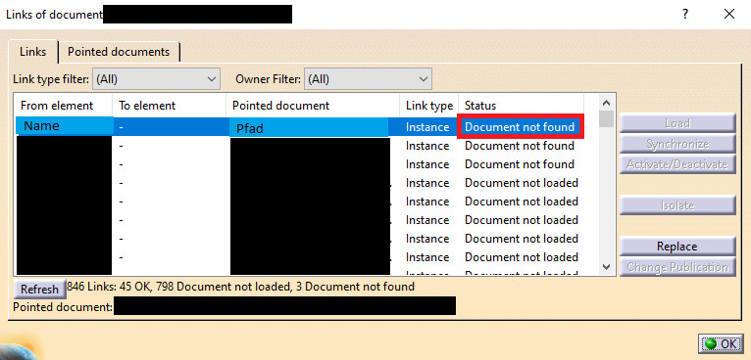Click the Isolate button
The width and height of the screenshot is (751, 360).
(676, 205)
